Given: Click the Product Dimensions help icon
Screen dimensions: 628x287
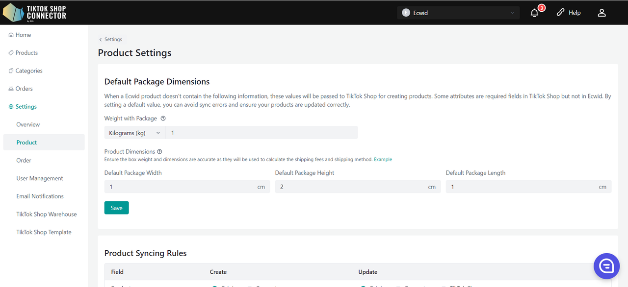Looking at the screenshot, I should click(x=159, y=152).
